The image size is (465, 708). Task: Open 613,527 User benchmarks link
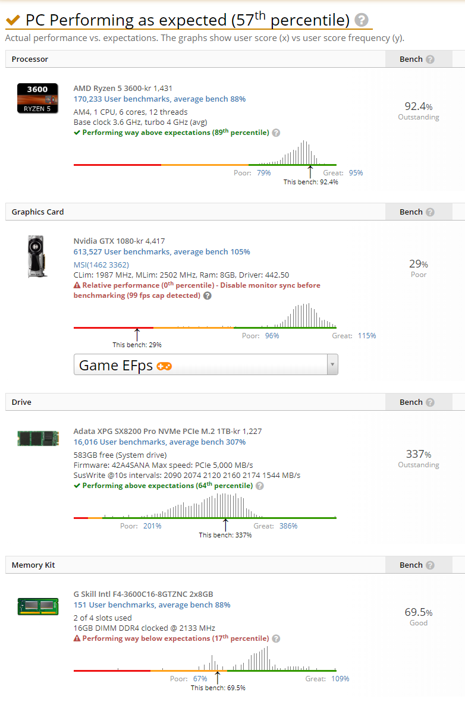(162, 251)
